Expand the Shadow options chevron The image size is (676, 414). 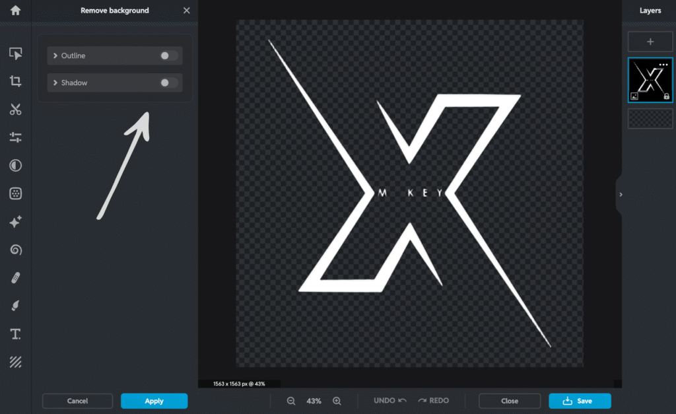55,83
